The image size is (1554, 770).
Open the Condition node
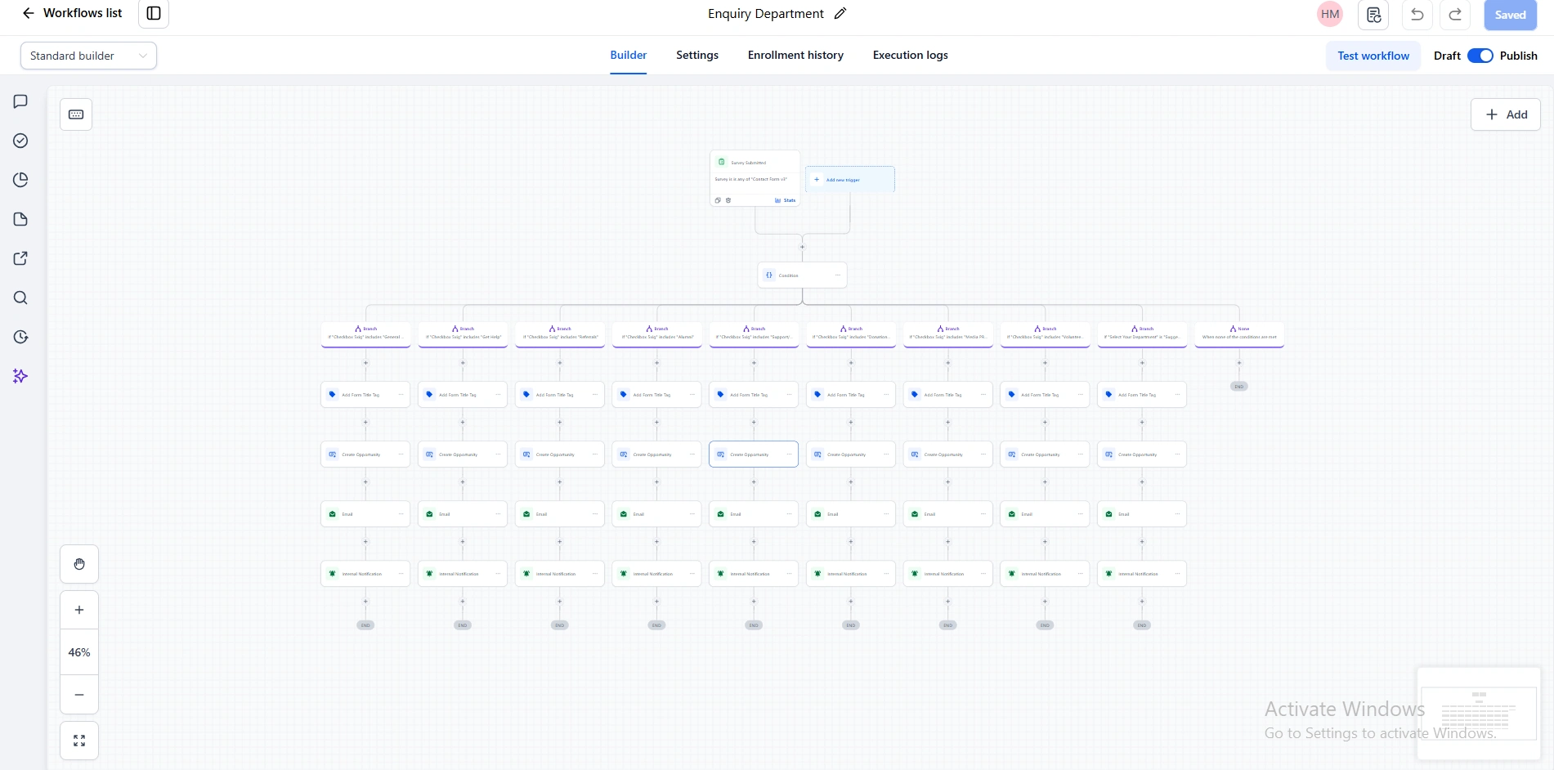point(802,275)
